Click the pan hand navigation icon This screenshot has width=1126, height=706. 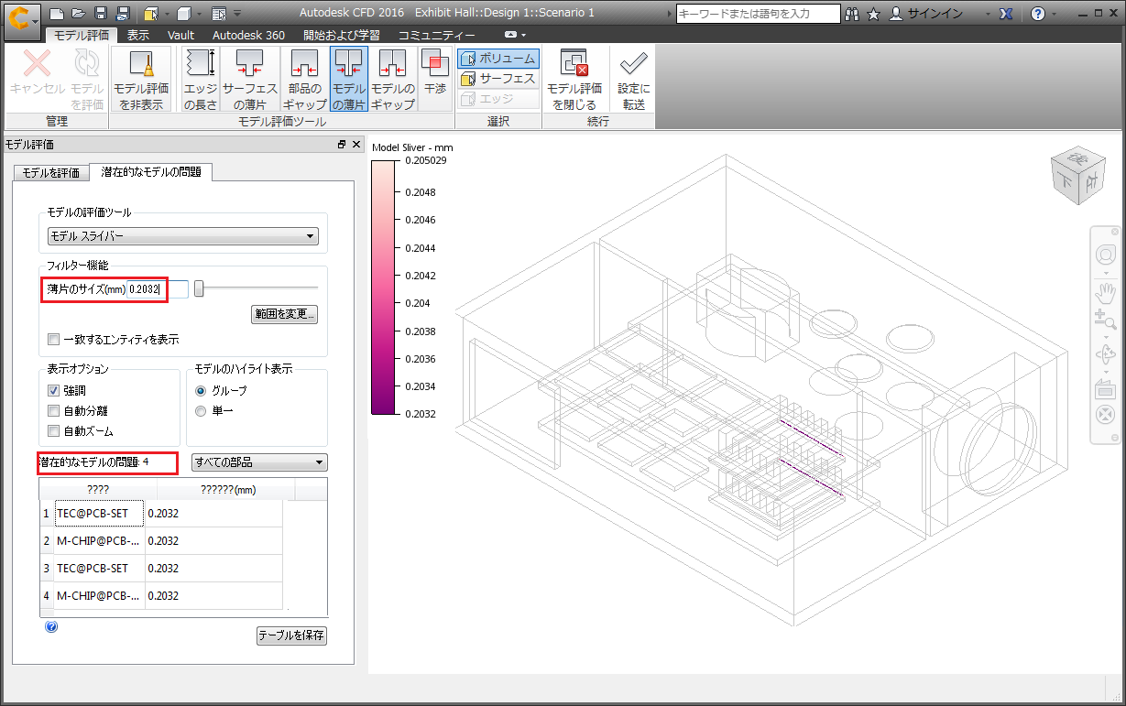tap(1105, 293)
